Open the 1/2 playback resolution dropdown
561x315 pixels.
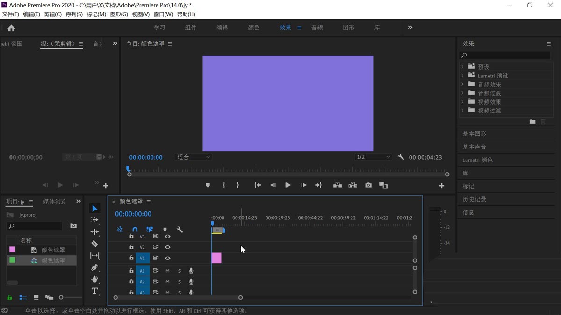[373, 157]
